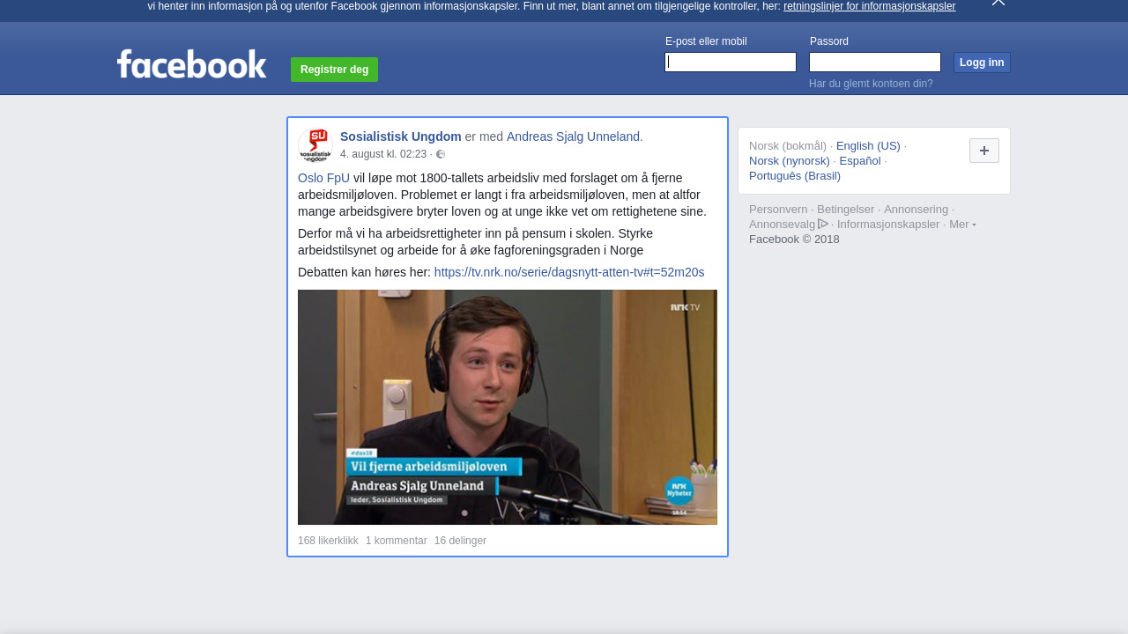
Task: Open Betingelser footer link
Action: click(846, 210)
